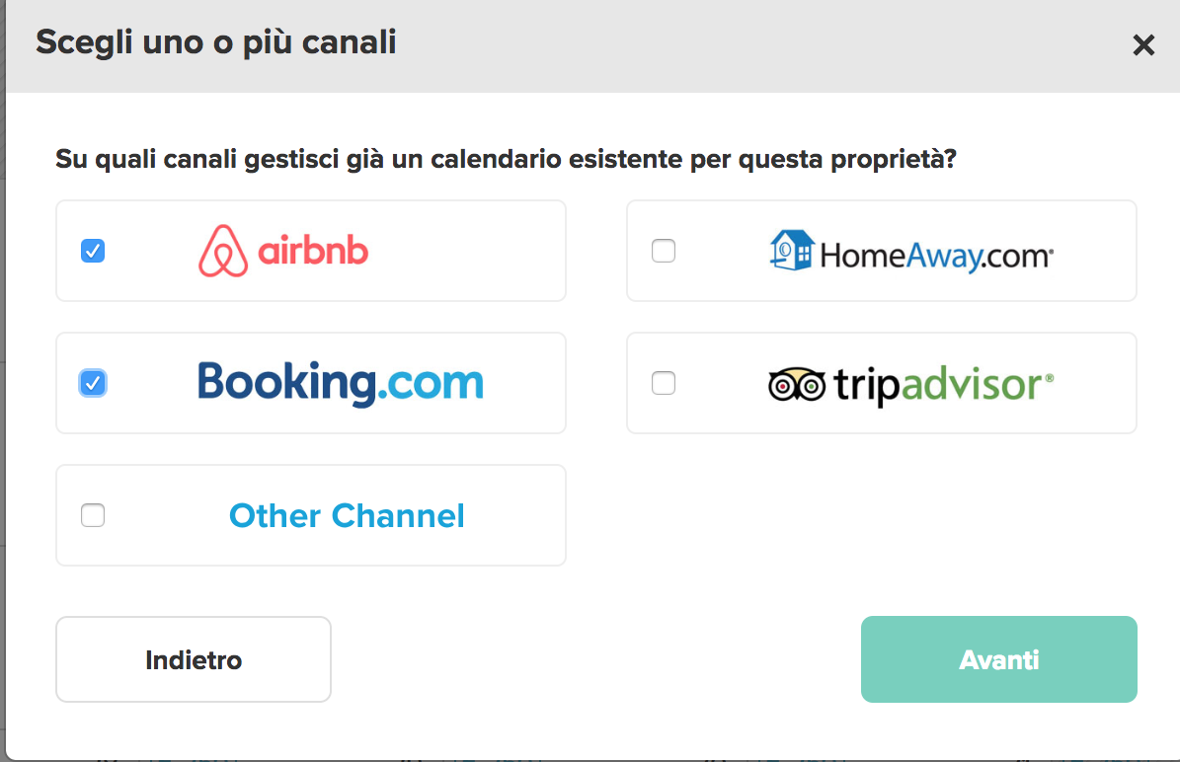Select the Booking.com logo
1180x762 pixels.
click(340, 383)
